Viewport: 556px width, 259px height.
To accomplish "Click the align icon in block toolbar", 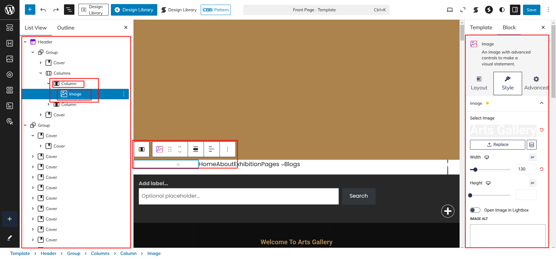I will point(196,149).
